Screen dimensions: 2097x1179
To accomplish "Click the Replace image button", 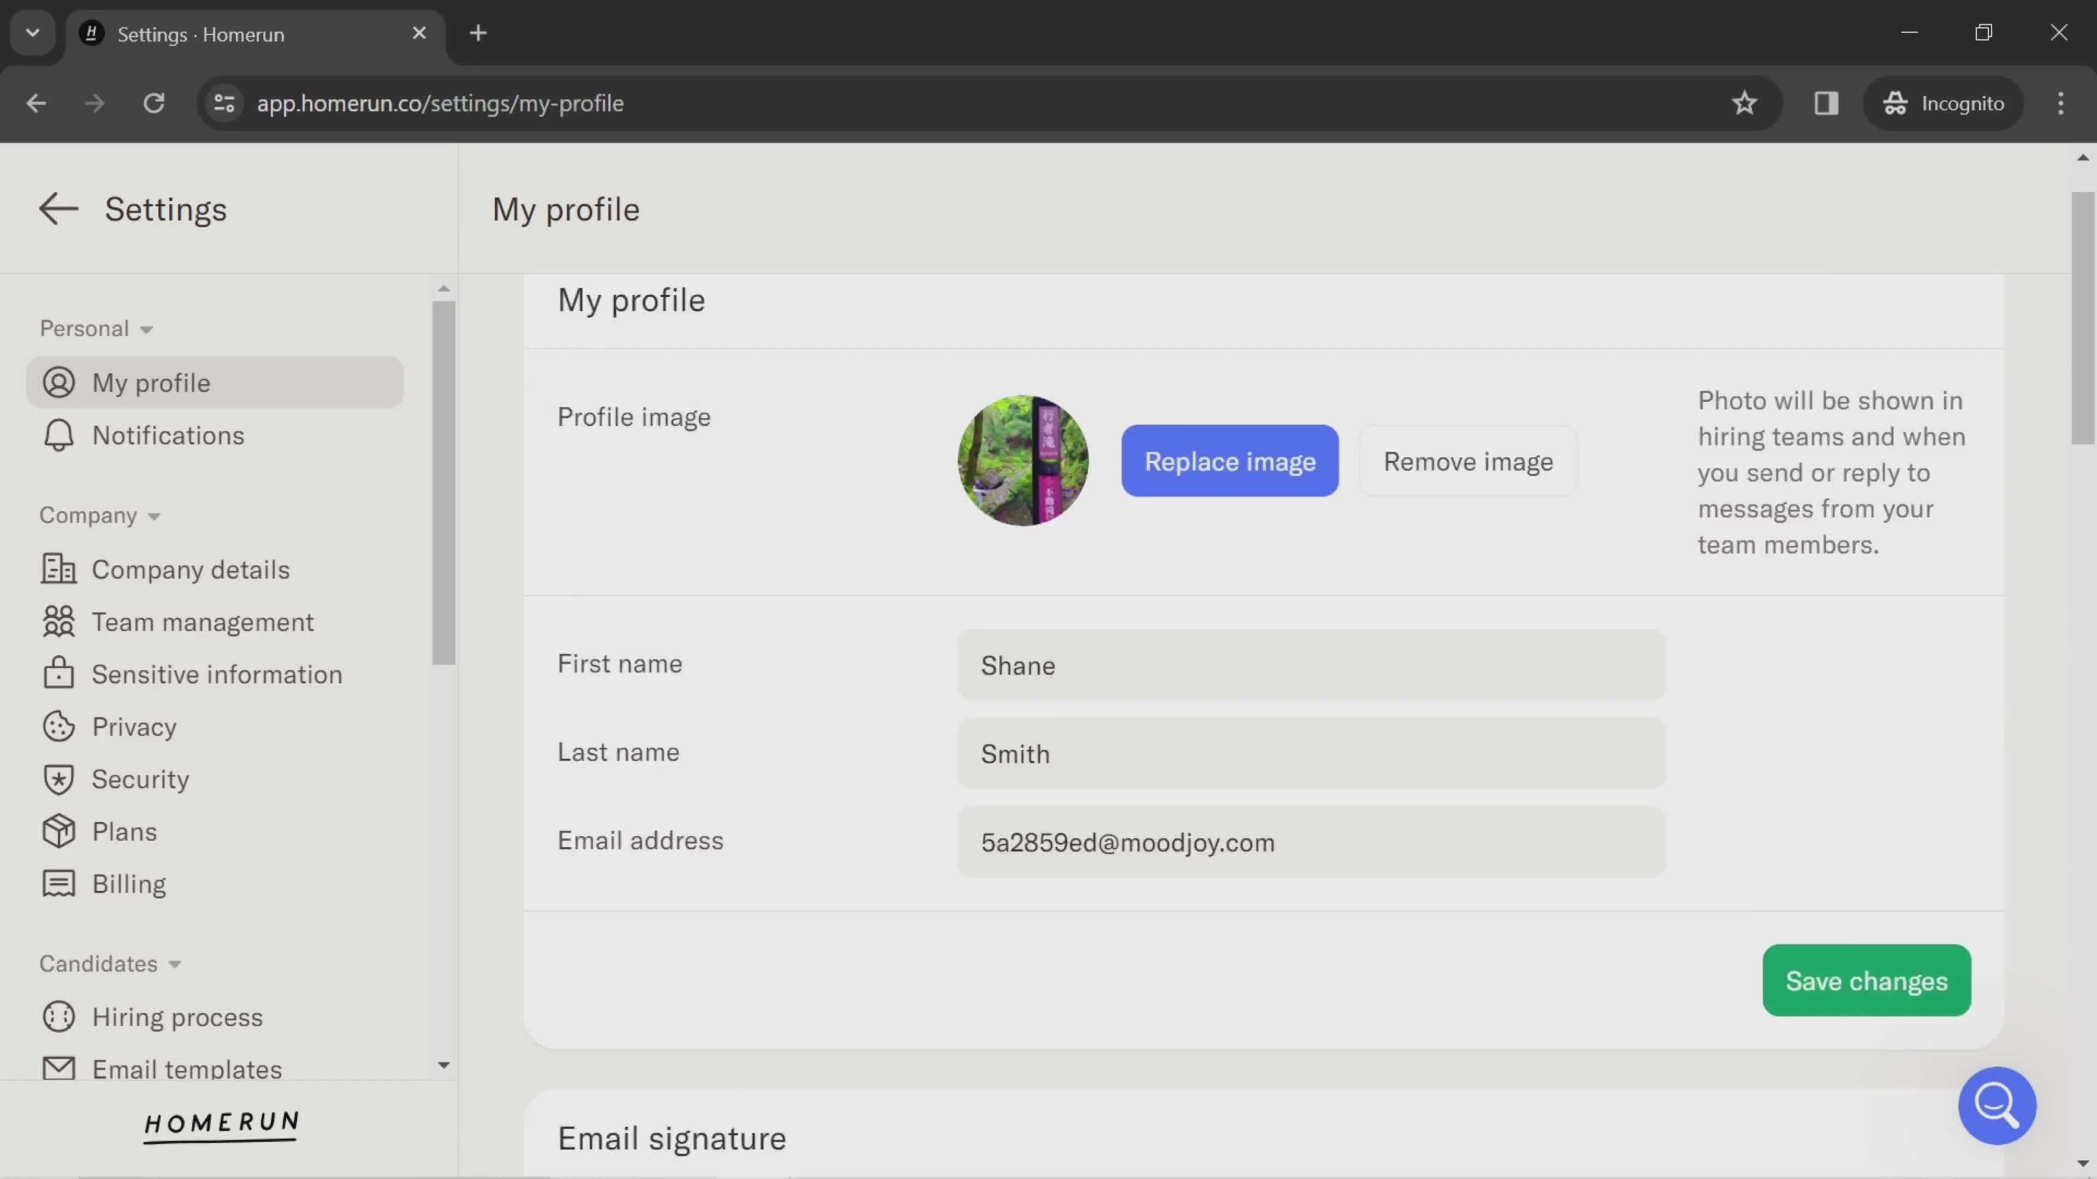I will point(1230,461).
